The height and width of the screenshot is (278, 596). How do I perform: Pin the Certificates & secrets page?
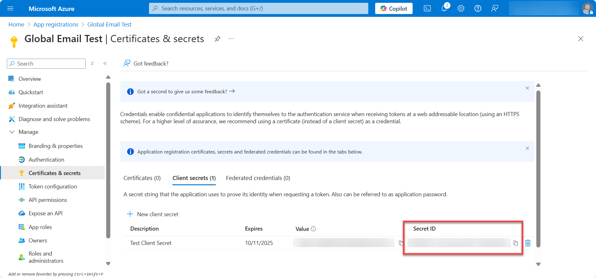point(217,39)
